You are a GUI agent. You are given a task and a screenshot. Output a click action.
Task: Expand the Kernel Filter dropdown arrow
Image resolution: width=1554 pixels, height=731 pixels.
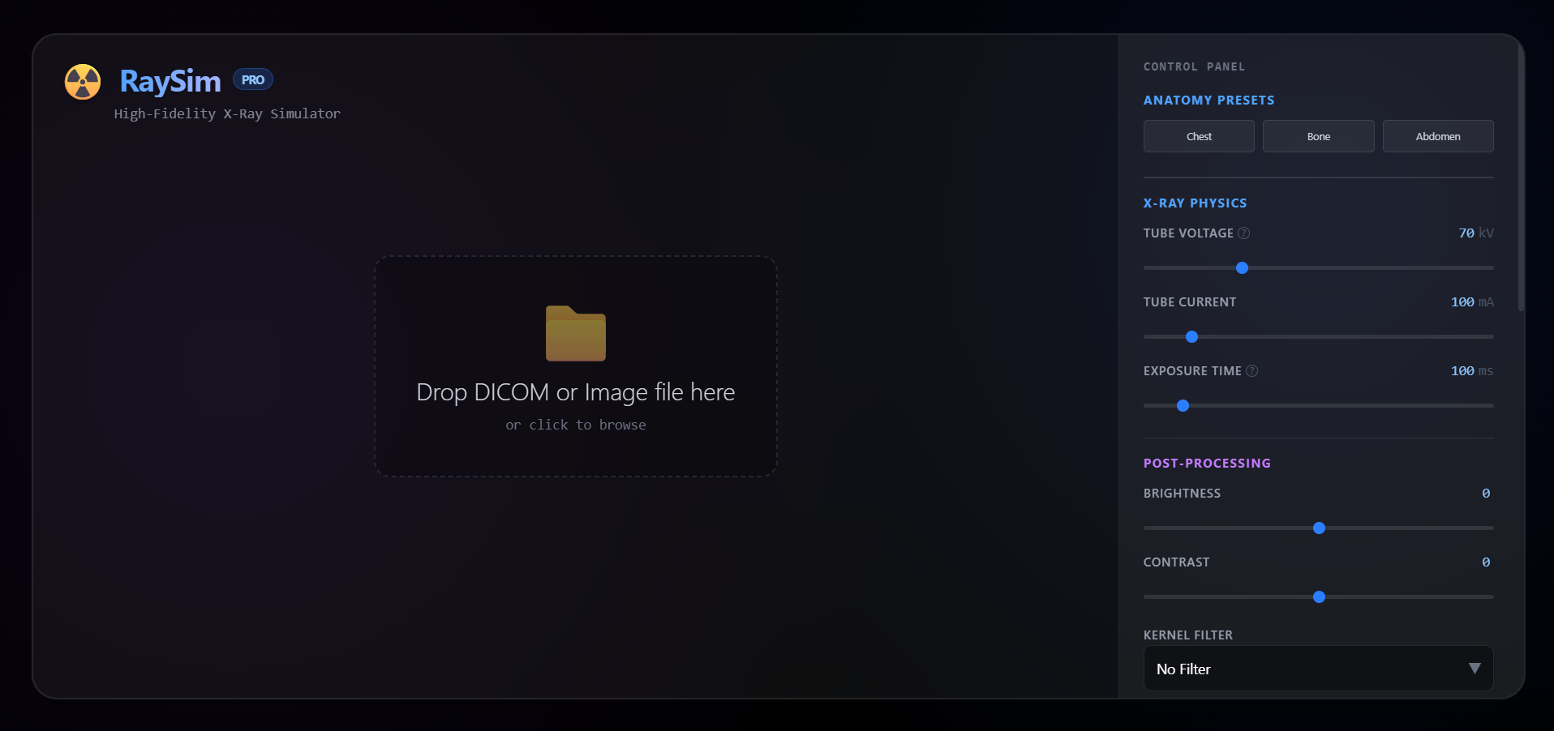coord(1475,669)
